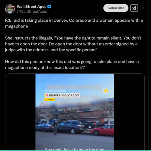Click the subtitle "You don't have to open the door"

pos(75,149)
